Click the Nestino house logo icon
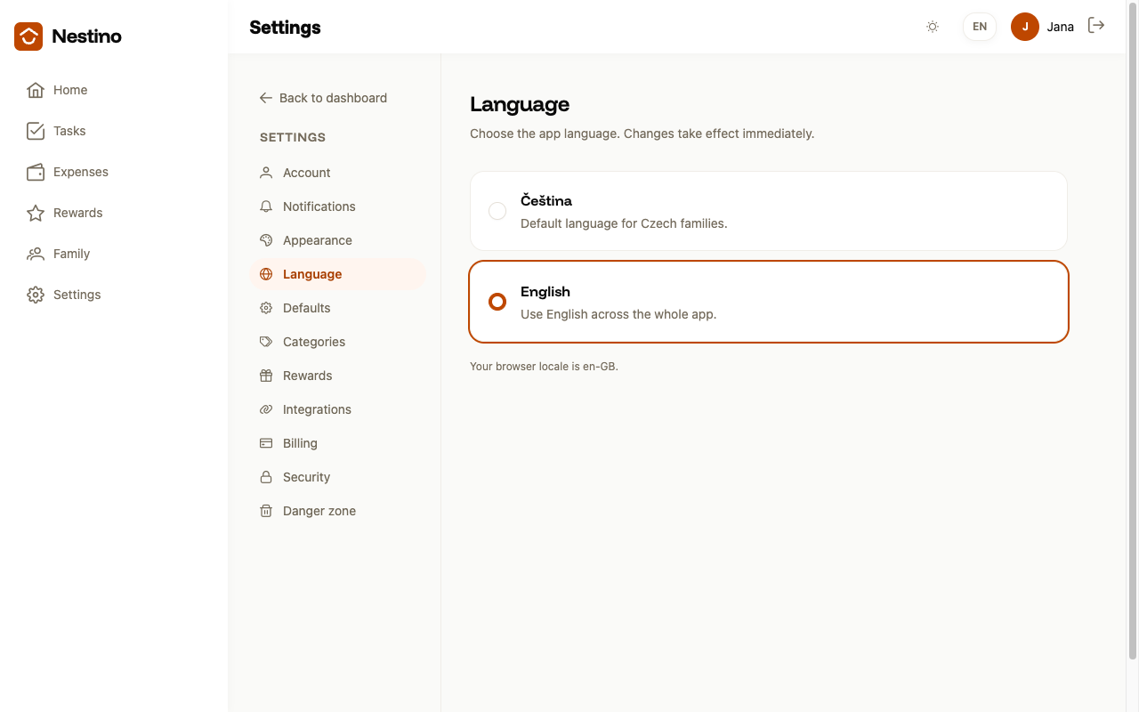The image size is (1139, 712). 28,36
